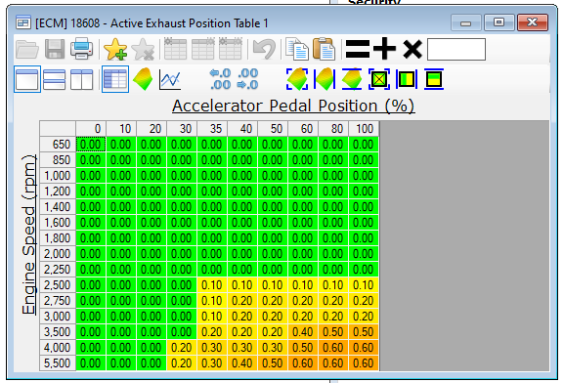This screenshot has height=383, width=564.
Task: Click the first table compare icon
Action: 175,49
